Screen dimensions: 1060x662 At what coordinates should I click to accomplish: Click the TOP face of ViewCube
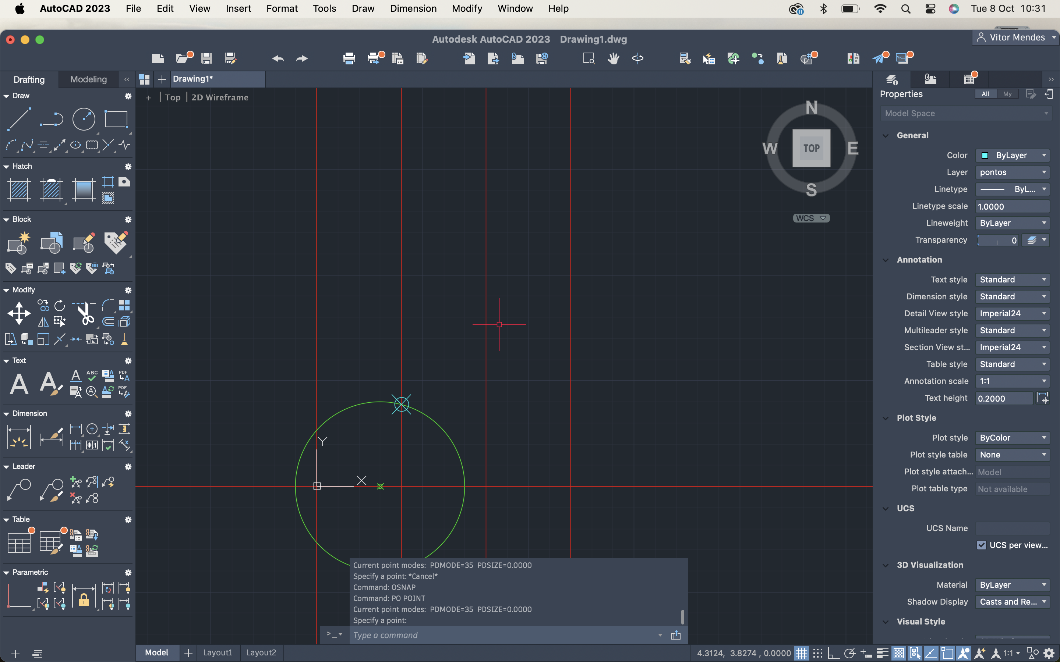point(811,148)
